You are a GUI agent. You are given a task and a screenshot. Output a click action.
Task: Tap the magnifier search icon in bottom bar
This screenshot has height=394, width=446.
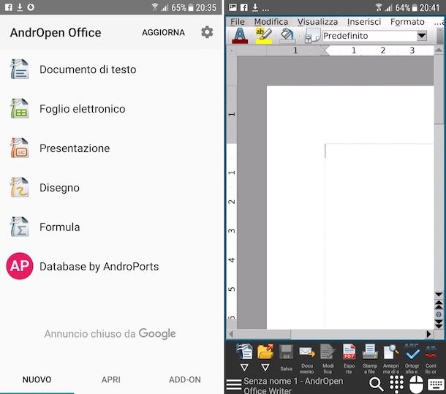[x=377, y=384]
